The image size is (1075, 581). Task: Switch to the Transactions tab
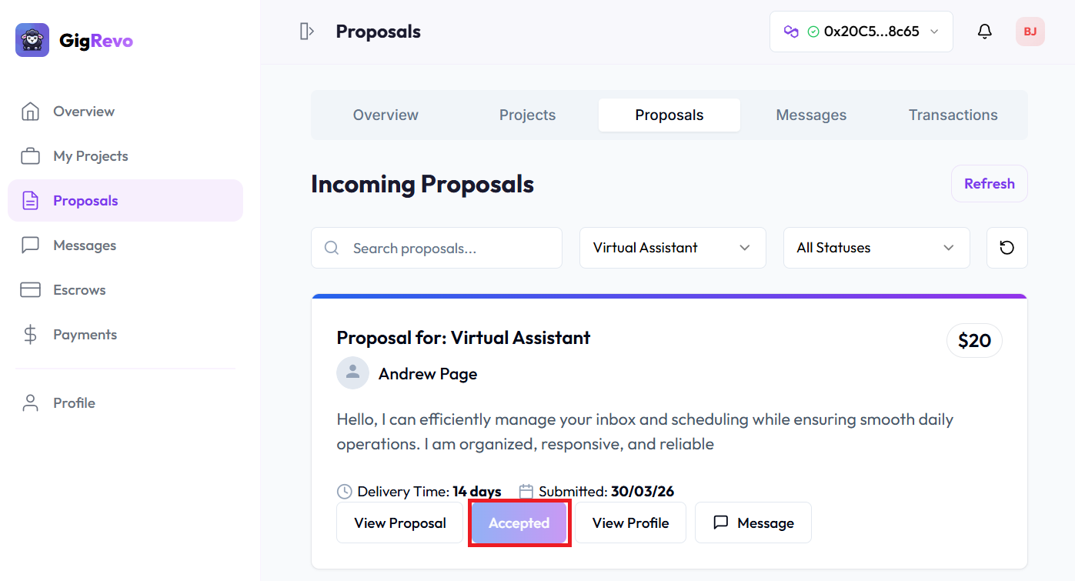click(953, 114)
